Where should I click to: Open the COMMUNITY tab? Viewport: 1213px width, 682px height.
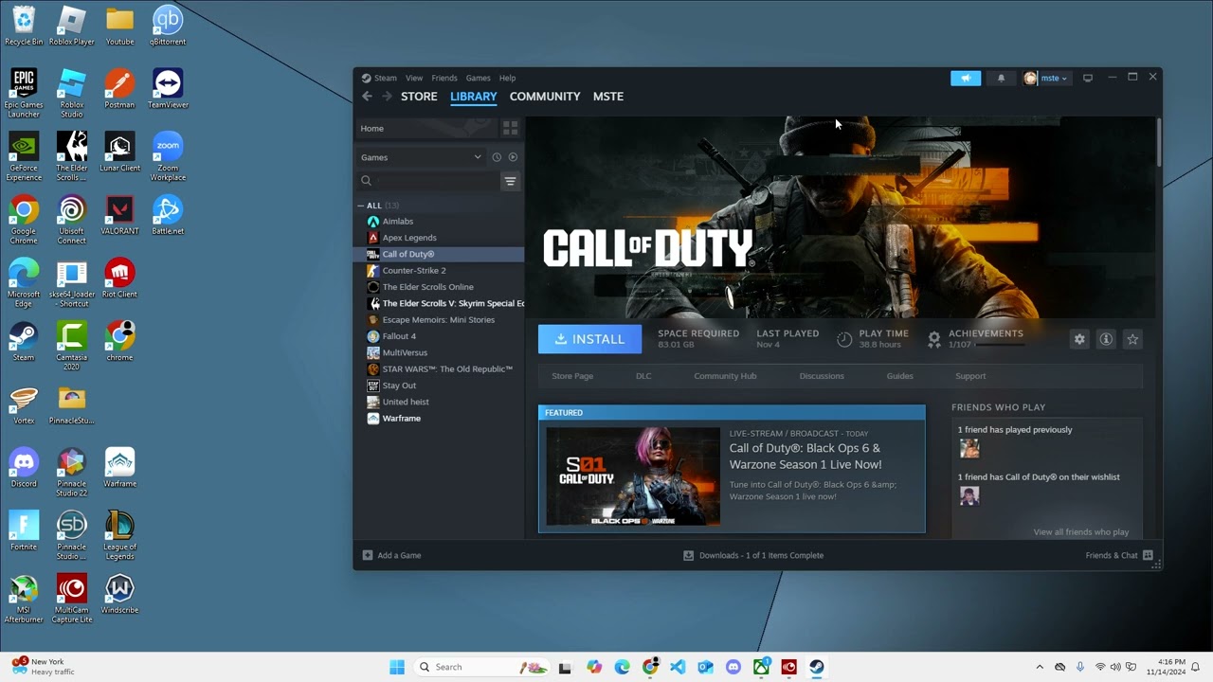point(545,97)
